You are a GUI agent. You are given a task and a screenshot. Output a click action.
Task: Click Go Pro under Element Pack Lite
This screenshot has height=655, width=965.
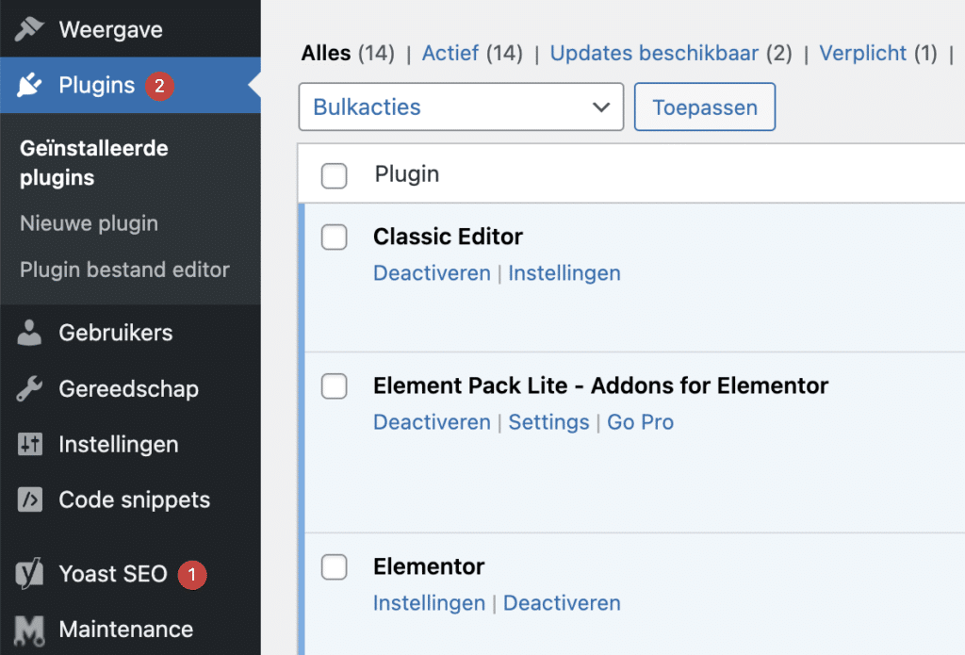[641, 421]
